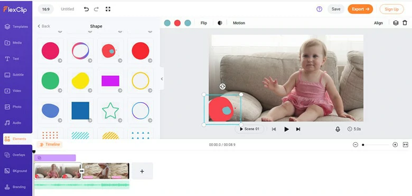The width and height of the screenshot is (412, 196).
Task: Open the 16:9 aspect ratio selector
Action: [46, 9]
